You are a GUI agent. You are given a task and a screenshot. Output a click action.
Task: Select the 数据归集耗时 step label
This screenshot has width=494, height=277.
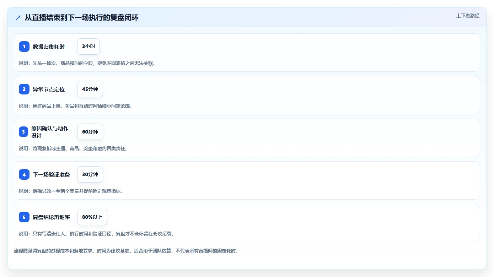point(49,47)
